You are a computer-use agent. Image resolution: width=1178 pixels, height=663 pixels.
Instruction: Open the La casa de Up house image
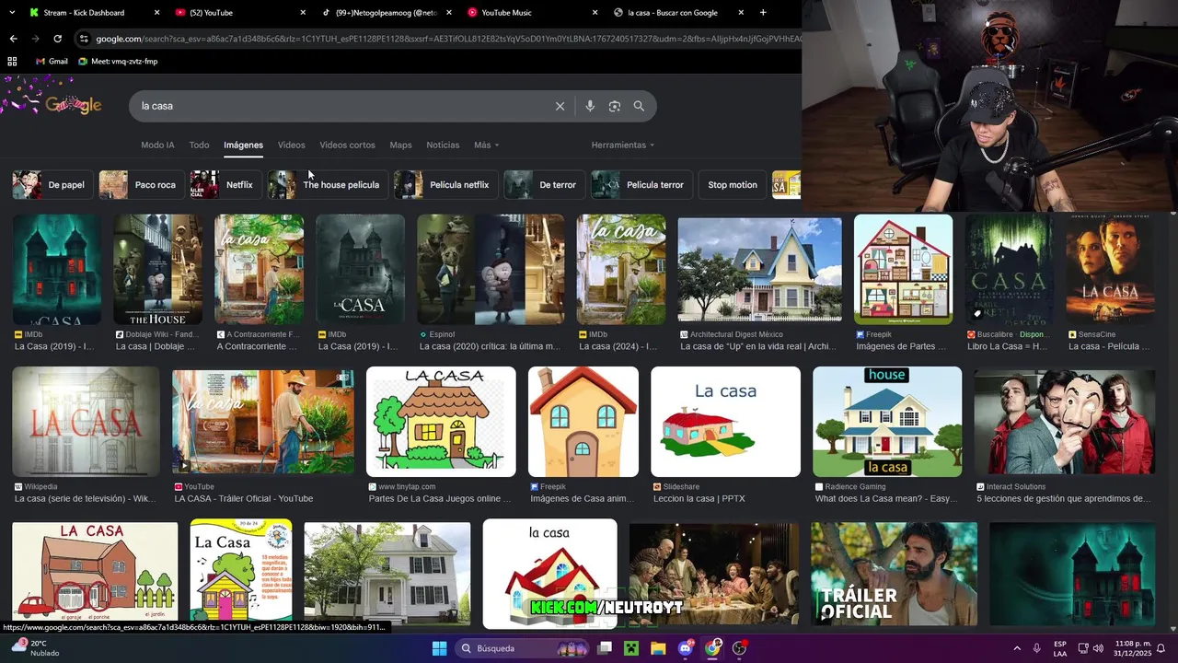(x=759, y=270)
